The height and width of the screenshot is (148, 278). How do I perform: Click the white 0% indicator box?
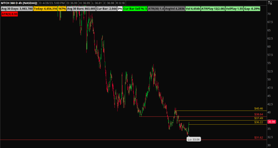pos(120,9)
